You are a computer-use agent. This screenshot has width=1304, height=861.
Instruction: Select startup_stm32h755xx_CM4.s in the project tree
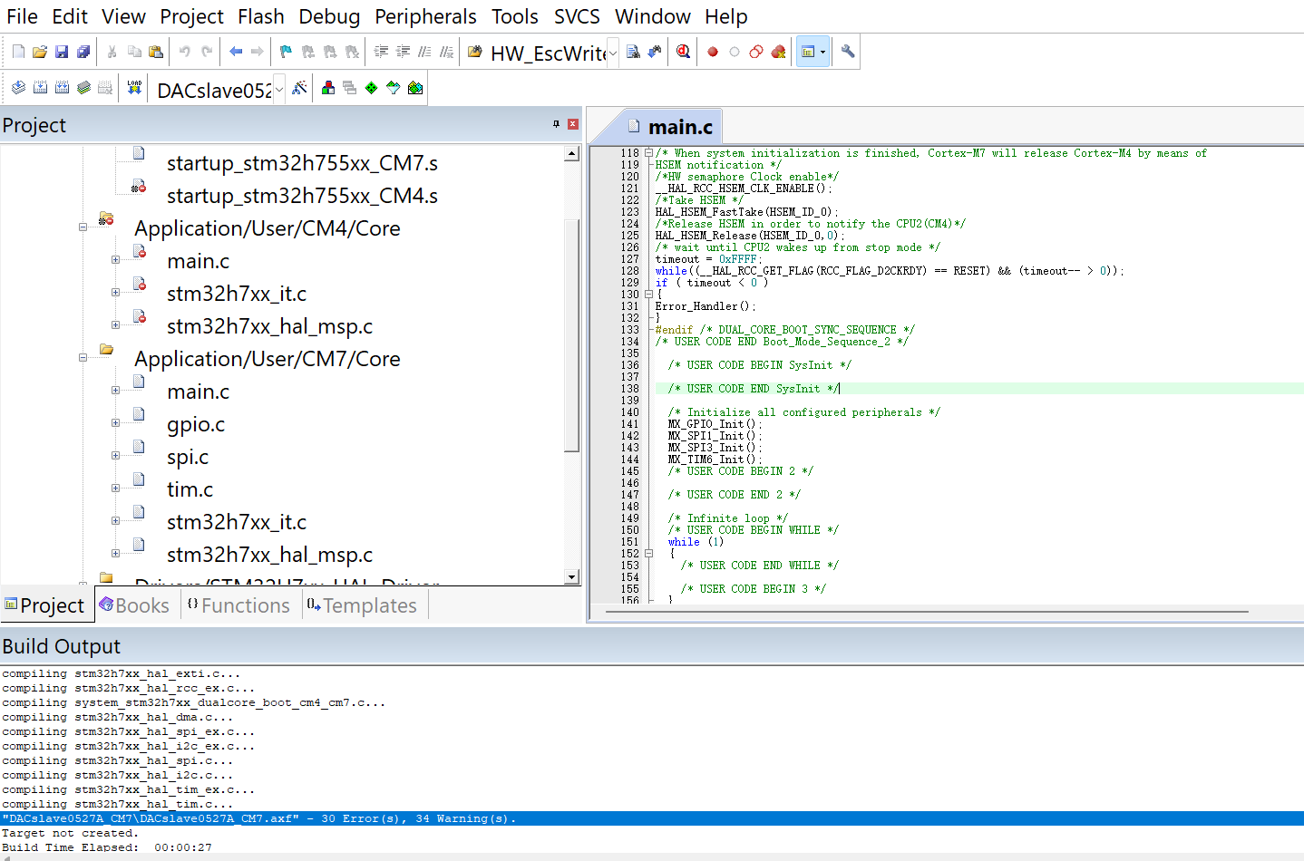pos(302,196)
